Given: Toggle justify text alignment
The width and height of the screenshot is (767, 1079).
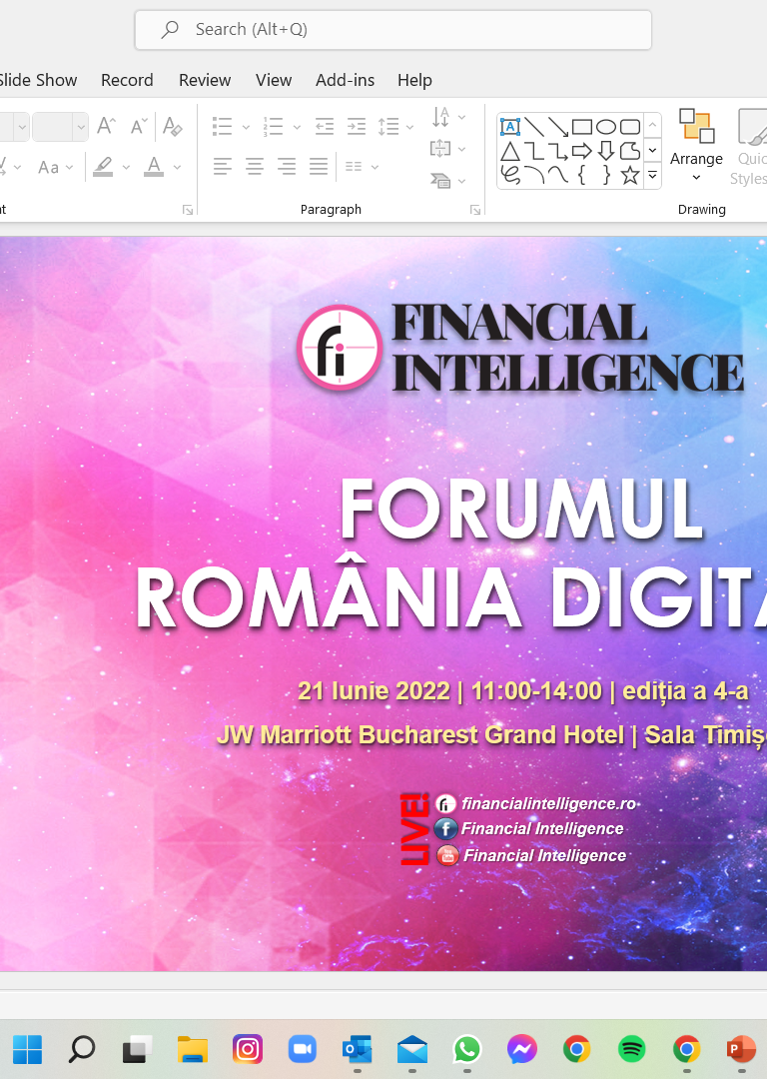Looking at the screenshot, I should coord(319,167).
